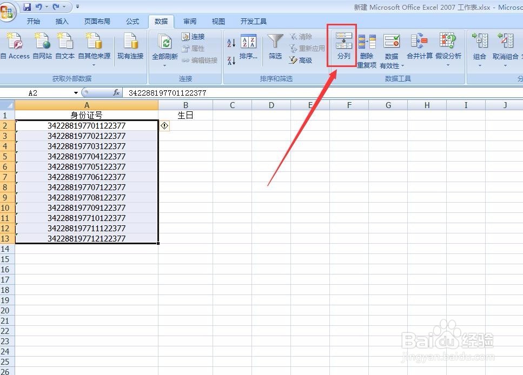The width and height of the screenshot is (523, 375).
Task: Switch to the 开发工具 tab
Action: [x=254, y=21]
